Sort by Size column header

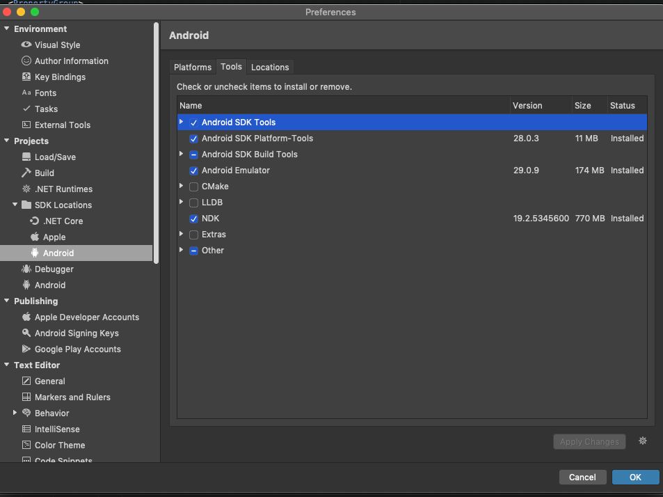coord(589,105)
